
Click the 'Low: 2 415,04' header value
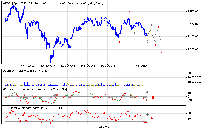click(x=62, y=3)
